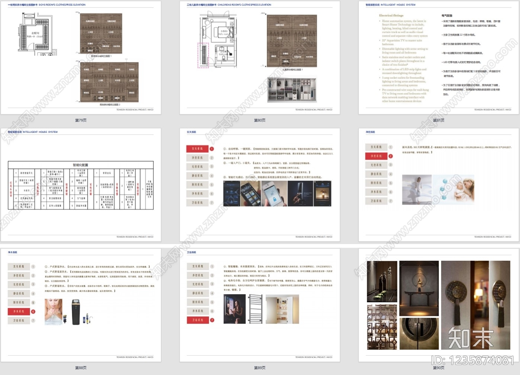
Task: Click the 第81页 page label
Action: click(x=439, y=120)
